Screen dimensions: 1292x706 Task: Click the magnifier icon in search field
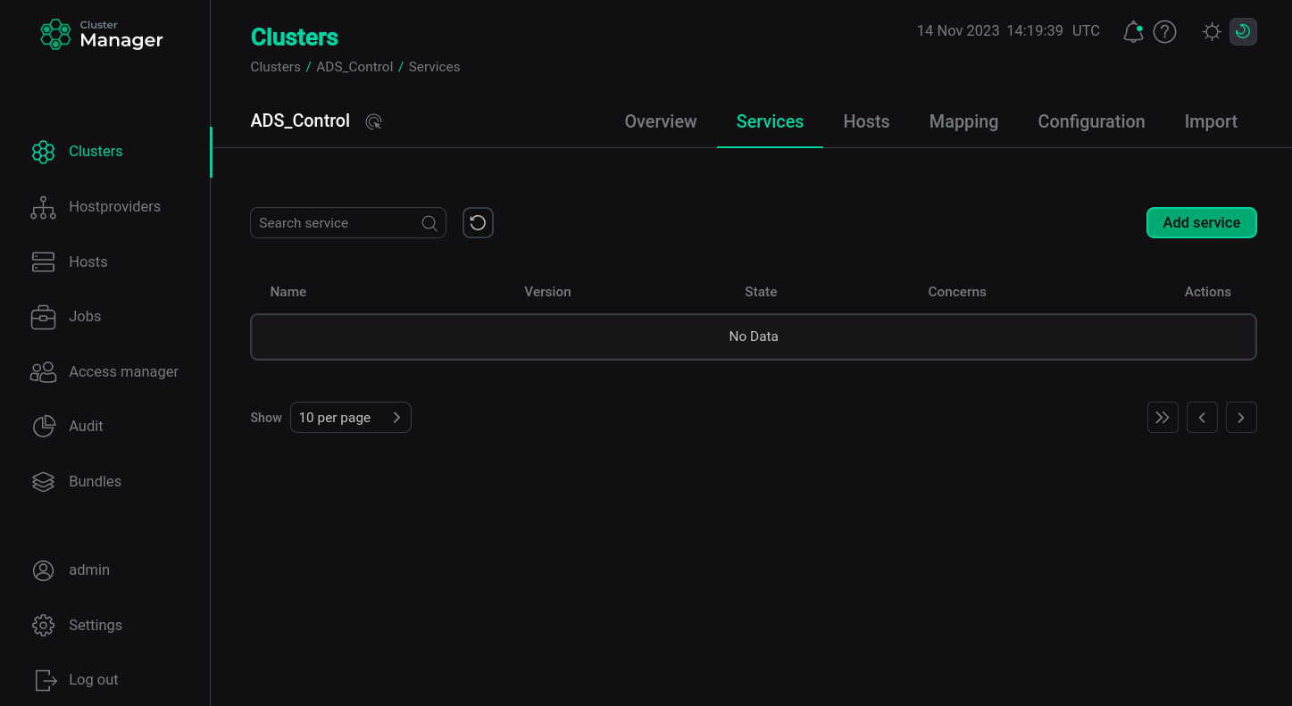tap(429, 223)
